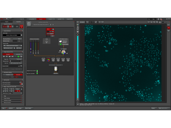The image size is (171, 128).
Task: Click the Start acquisition button
Action: click(164, 108)
